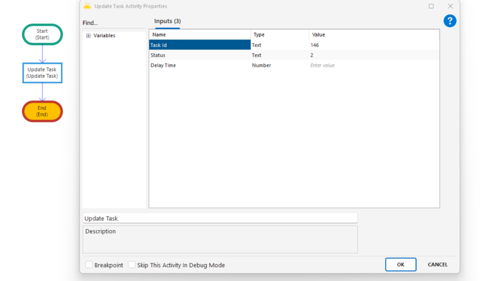Click the Status value cell
The image size is (480, 281).
pyautogui.click(x=373, y=55)
